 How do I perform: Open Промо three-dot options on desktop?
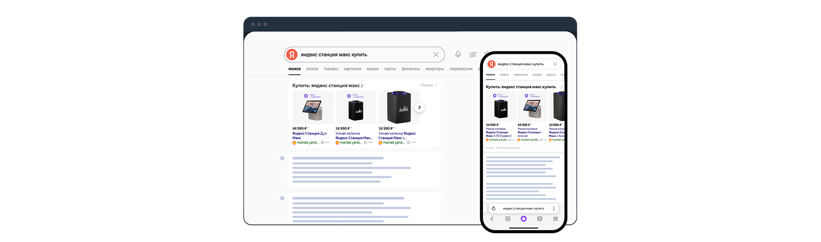coord(436,85)
